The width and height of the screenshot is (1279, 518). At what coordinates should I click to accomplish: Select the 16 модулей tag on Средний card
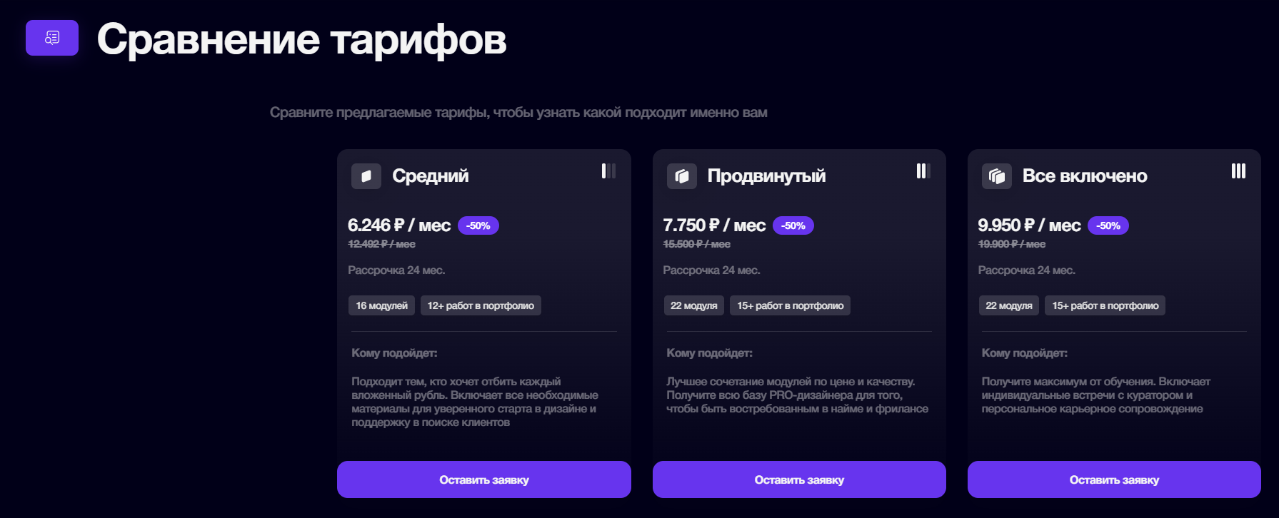click(381, 305)
